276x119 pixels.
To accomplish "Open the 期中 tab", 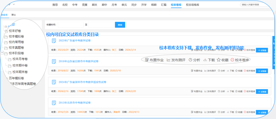I will (x=104, y=5).
